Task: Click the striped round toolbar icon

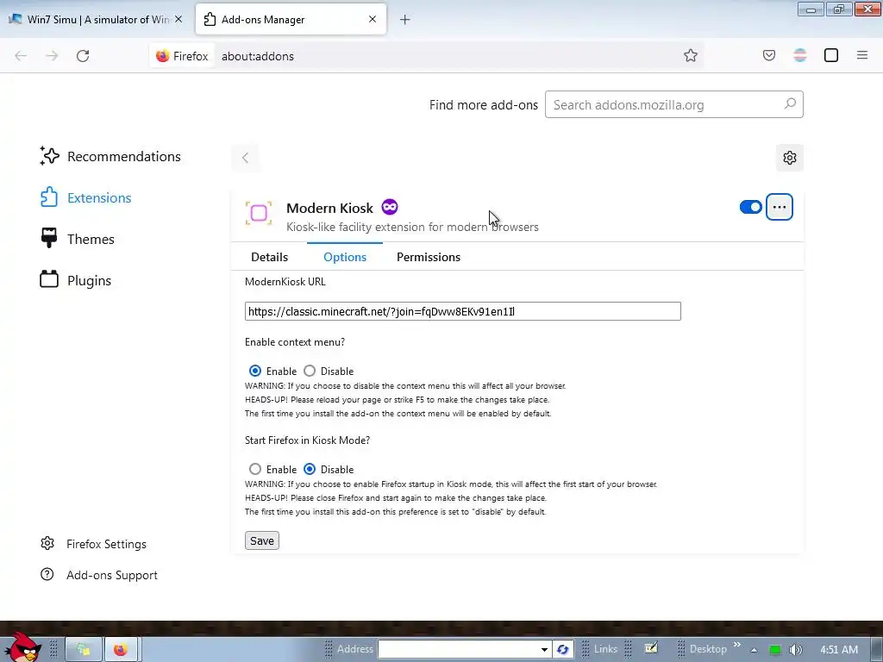Action: (799, 55)
